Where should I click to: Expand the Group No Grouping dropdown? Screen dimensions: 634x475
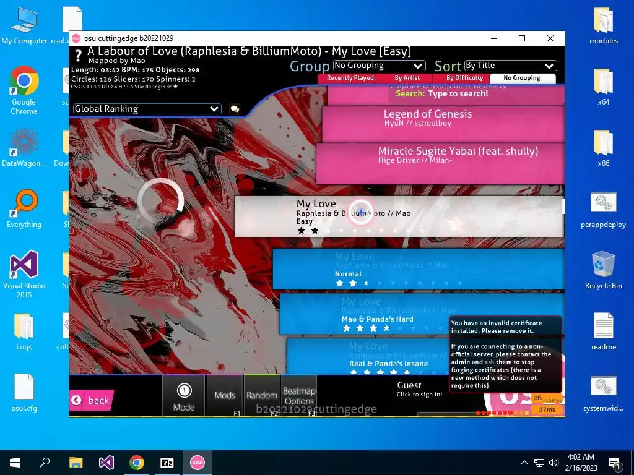(380, 66)
